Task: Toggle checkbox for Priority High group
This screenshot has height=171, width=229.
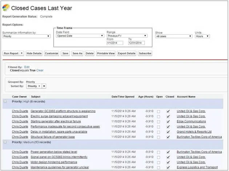Action: click(5, 102)
